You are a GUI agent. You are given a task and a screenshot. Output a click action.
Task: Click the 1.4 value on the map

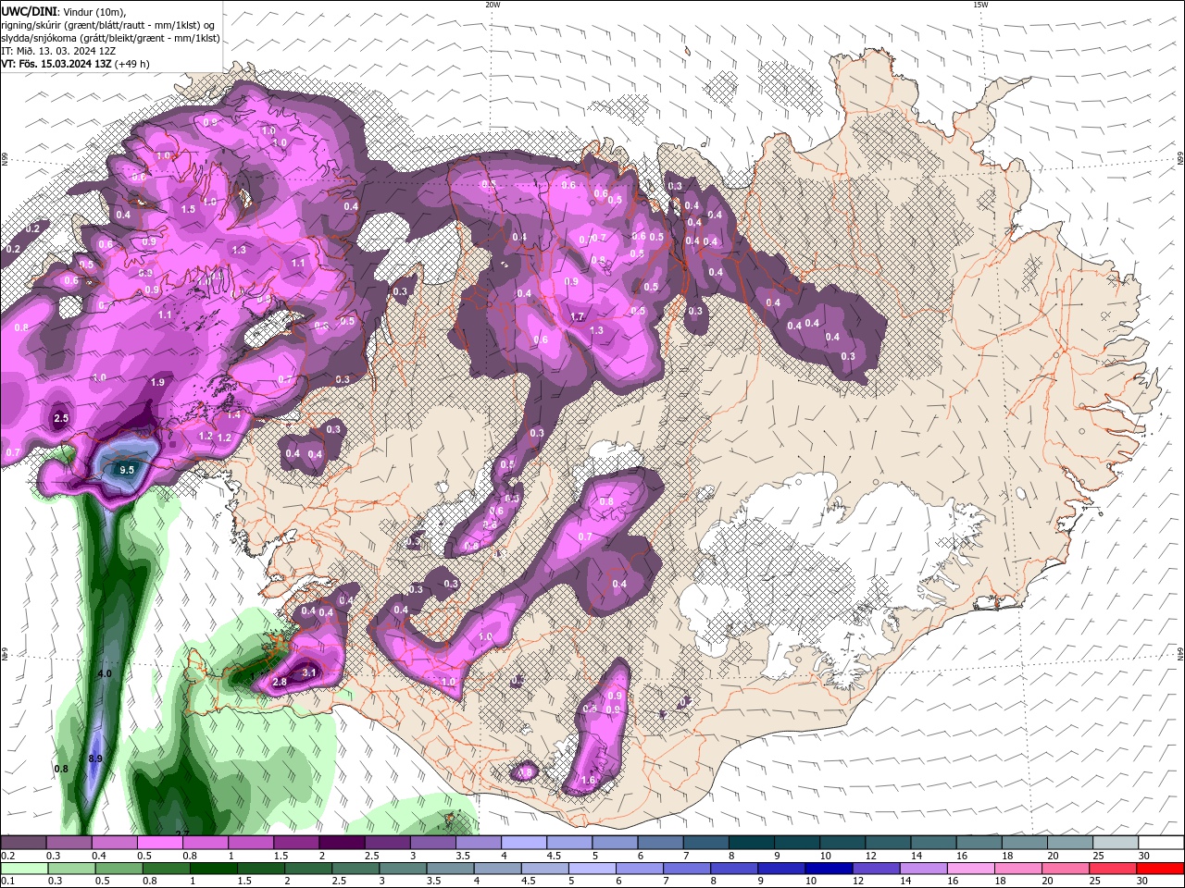[233, 415]
